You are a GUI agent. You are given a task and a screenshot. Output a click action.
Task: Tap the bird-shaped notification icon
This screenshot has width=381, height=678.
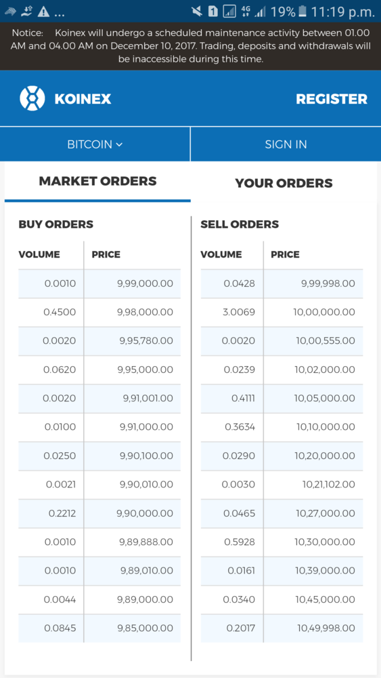click(x=10, y=12)
